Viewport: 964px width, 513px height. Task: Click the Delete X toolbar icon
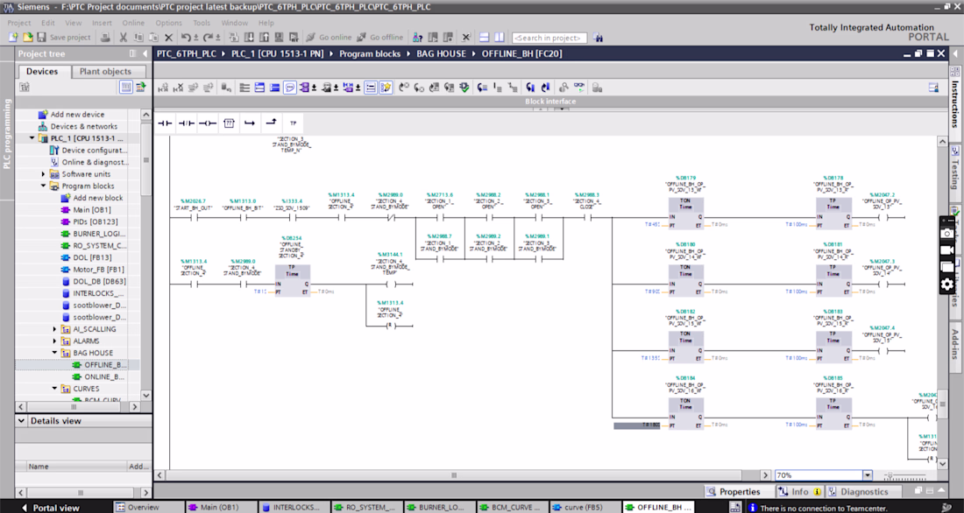[x=169, y=38]
